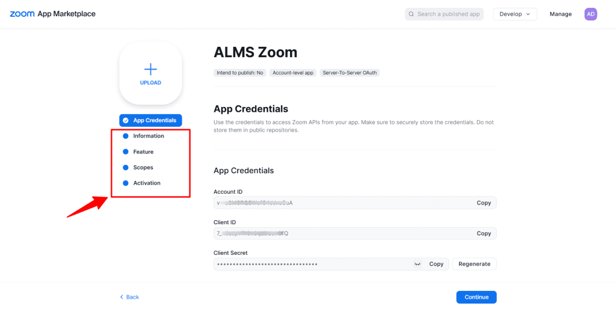The image size is (616, 312).
Task: Click the blue dot beside Scopes
Action: [x=126, y=167]
